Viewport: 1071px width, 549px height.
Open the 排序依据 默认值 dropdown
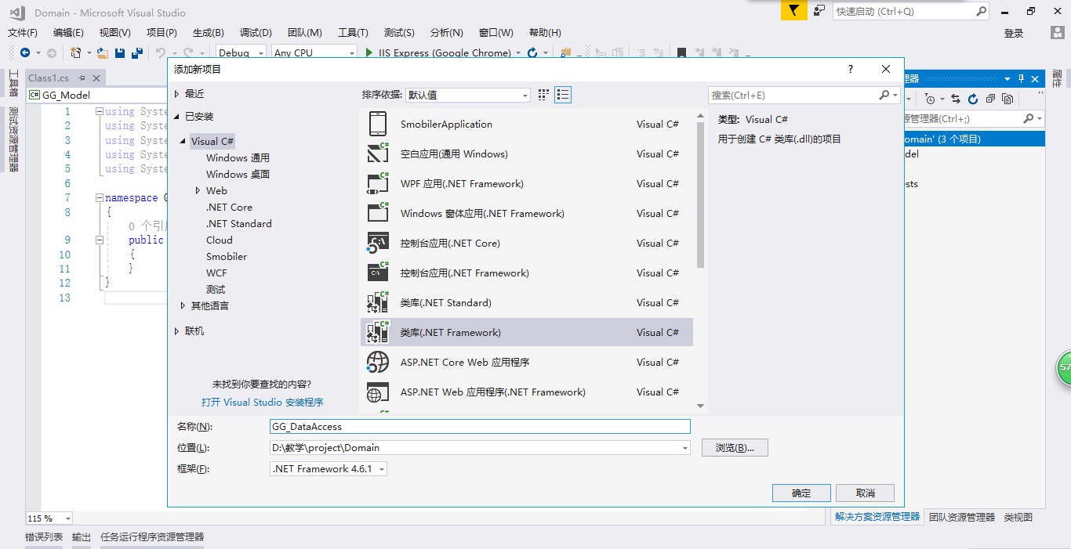point(468,95)
